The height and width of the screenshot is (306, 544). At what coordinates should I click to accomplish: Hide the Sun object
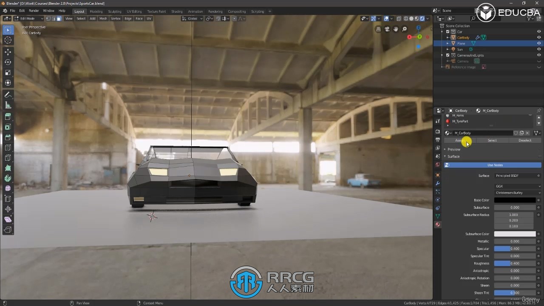pos(539,49)
